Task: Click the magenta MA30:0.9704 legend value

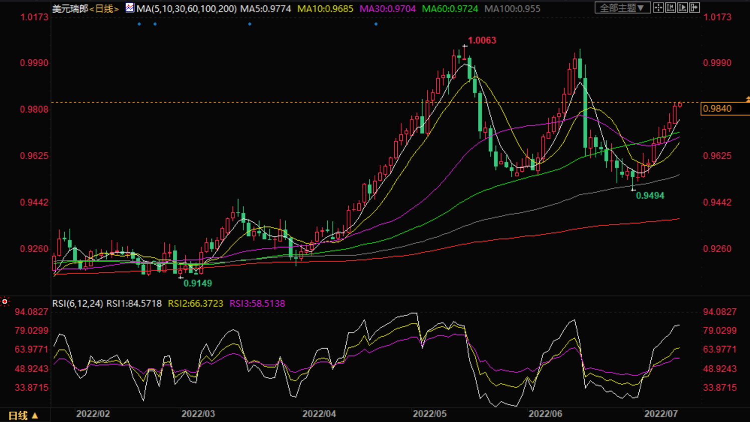Action: 387,9
